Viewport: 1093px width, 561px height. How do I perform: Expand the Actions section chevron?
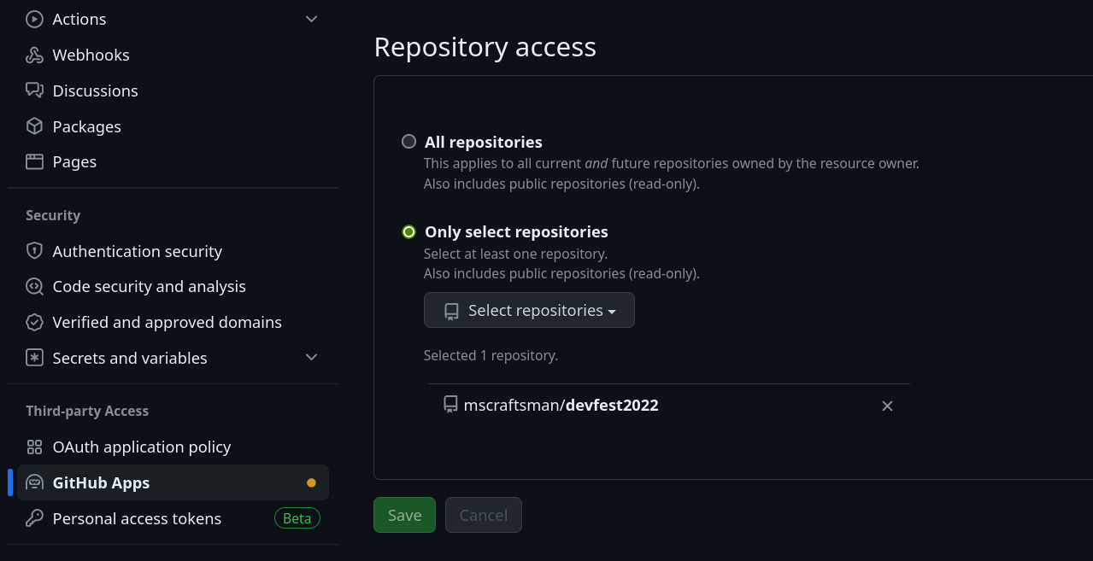pos(312,19)
